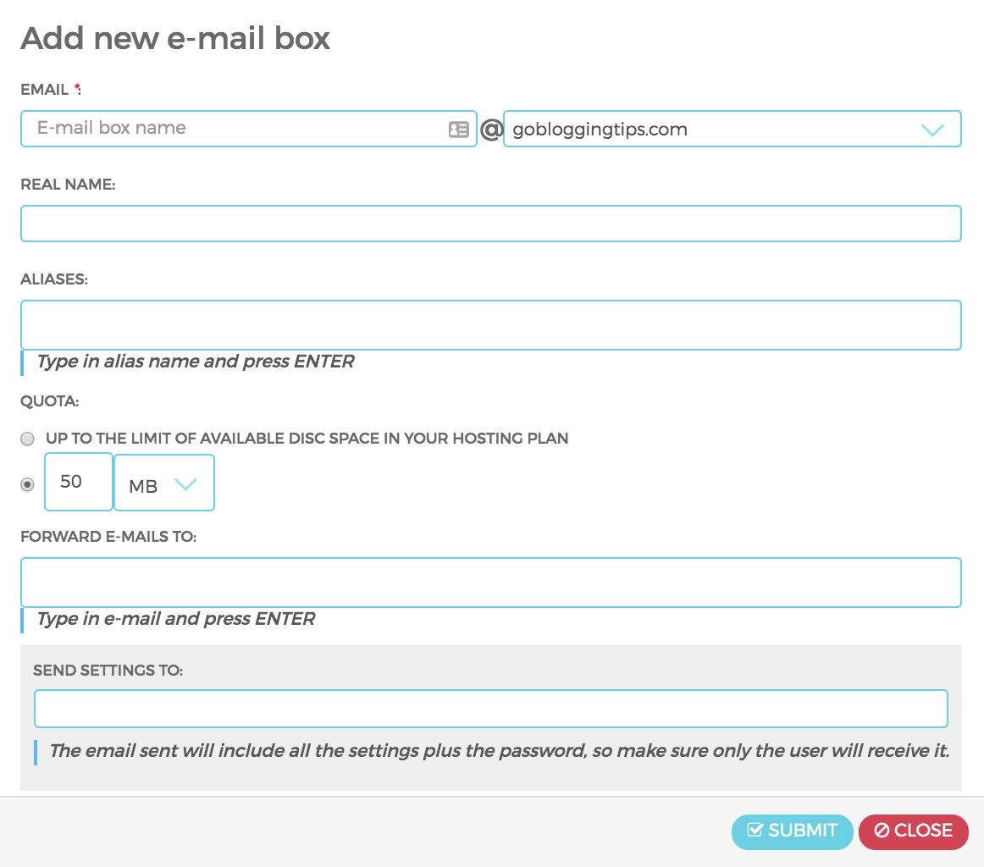Click the 'Add new e-mail box' heading
The height and width of the screenshot is (867, 984).
175,38
